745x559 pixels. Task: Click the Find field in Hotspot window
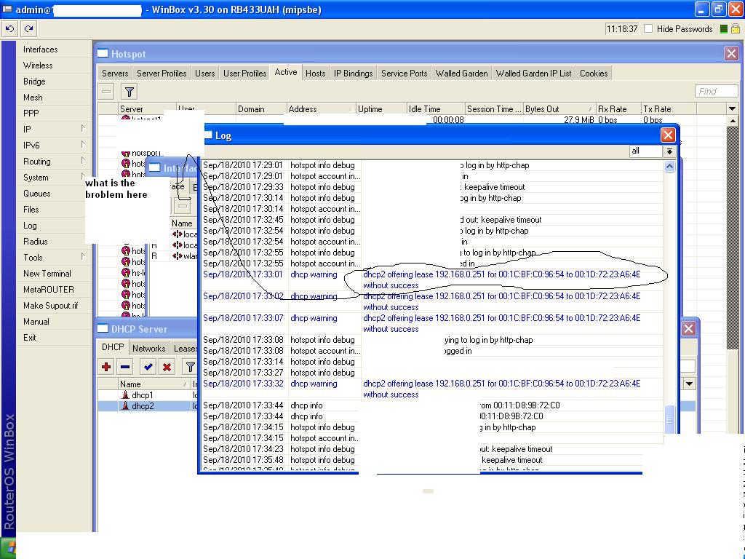tap(716, 91)
